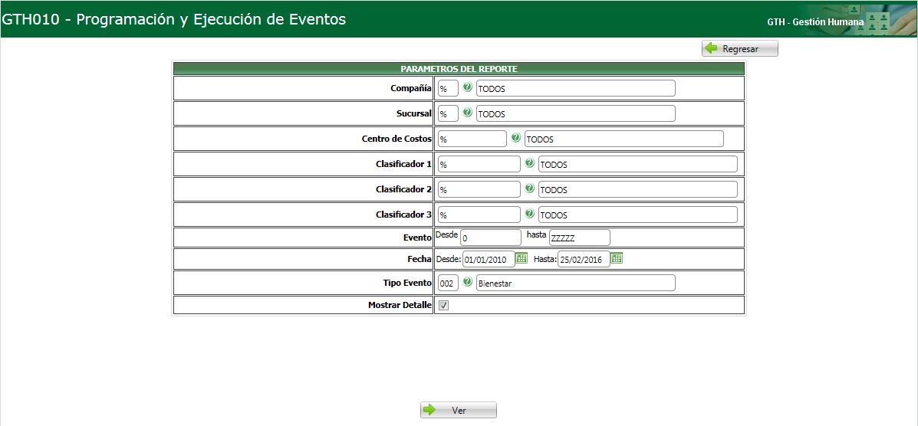This screenshot has width=918, height=426.
Task: Click the Sucursal TODOS description field
Action: point(576,113)
